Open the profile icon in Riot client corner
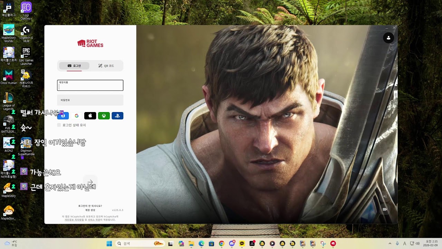Screen dimensions: 442x249 click(x=388, y=38)
